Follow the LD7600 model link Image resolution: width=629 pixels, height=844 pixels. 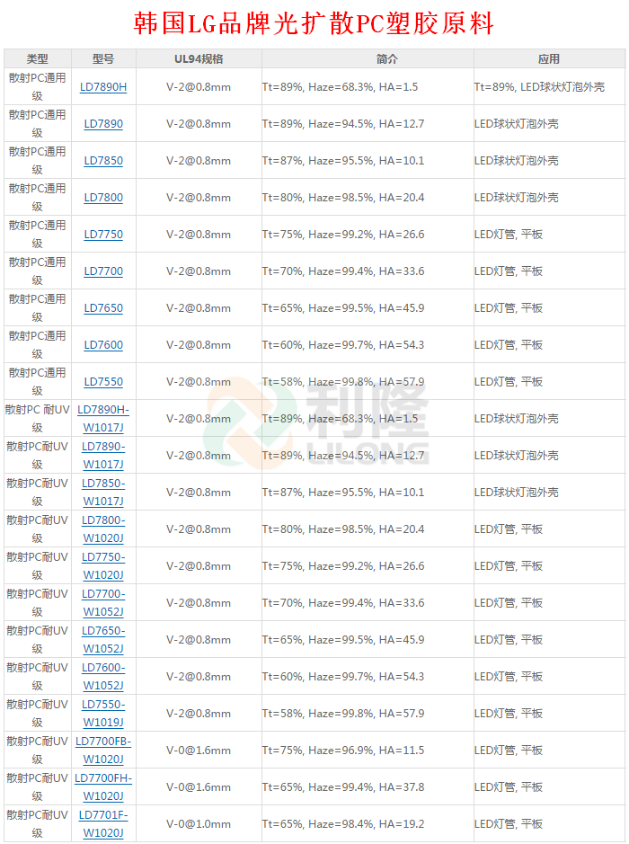click(103, 345)
